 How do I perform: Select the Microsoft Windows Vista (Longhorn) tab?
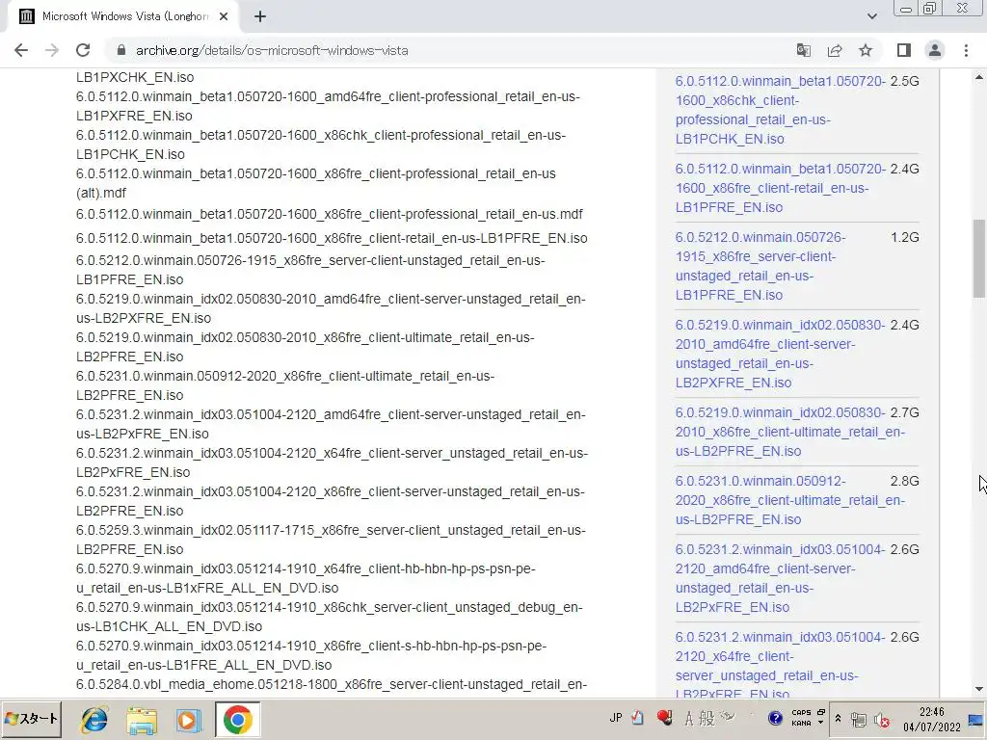(123, 17)
